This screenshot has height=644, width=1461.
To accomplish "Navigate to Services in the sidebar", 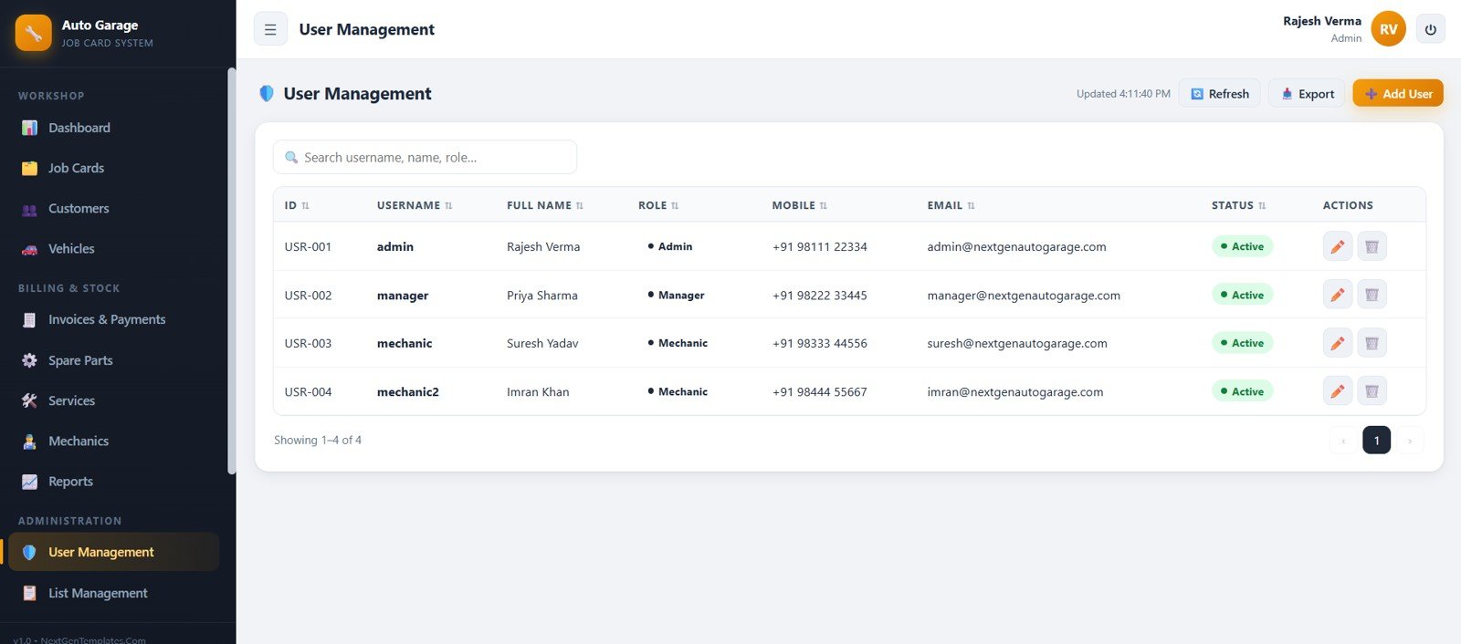I will pos(113,400).
